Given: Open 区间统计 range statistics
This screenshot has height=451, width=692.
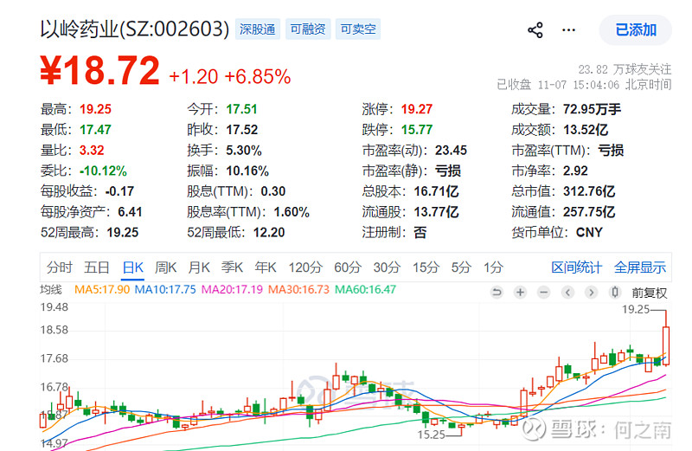Looking at the screenshot, I should pos(576,267).
